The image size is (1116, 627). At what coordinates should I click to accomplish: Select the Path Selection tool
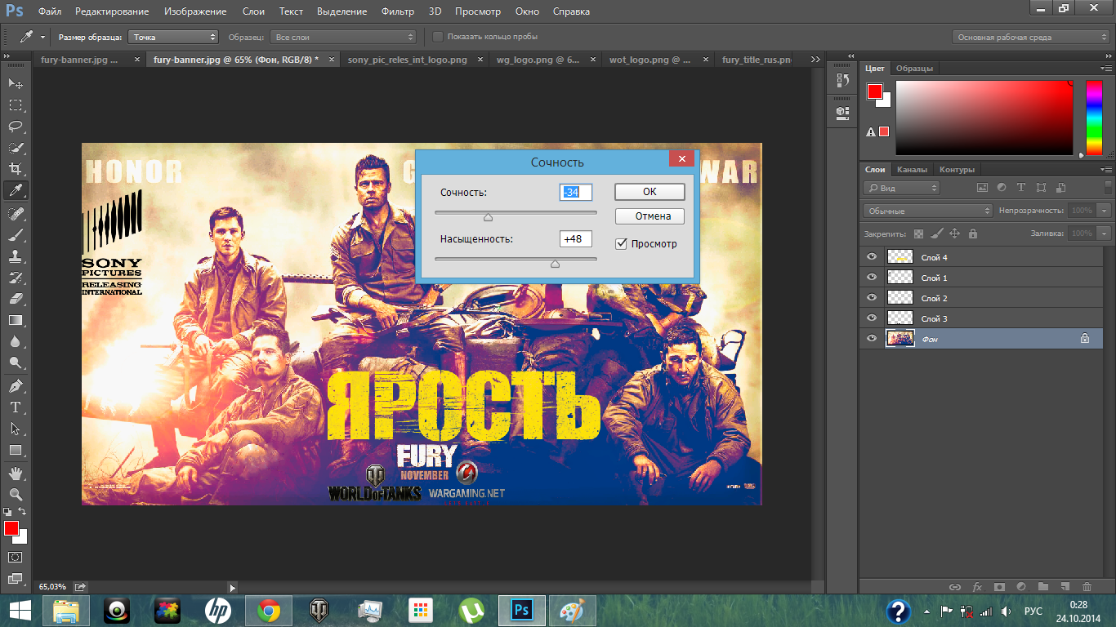[x=16, y=429]
